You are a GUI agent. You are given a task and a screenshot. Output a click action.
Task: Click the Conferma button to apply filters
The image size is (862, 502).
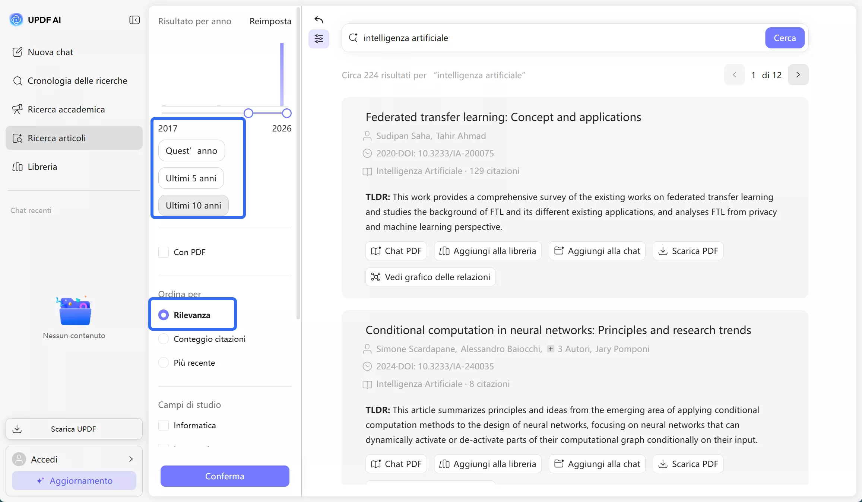(225, 476)
